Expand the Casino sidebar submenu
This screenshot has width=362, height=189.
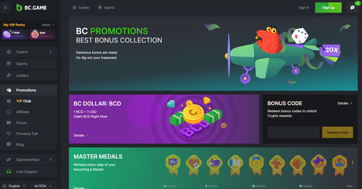[x=50, y=52]
